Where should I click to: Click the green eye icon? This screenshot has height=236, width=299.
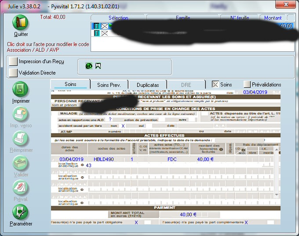coord(88,66)
